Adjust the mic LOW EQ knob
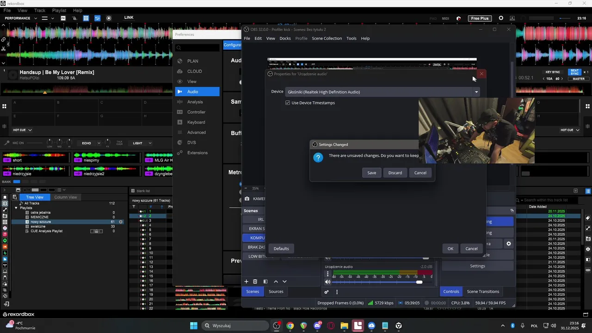This screenshot has height=333, width=592. tap(50, 142)
